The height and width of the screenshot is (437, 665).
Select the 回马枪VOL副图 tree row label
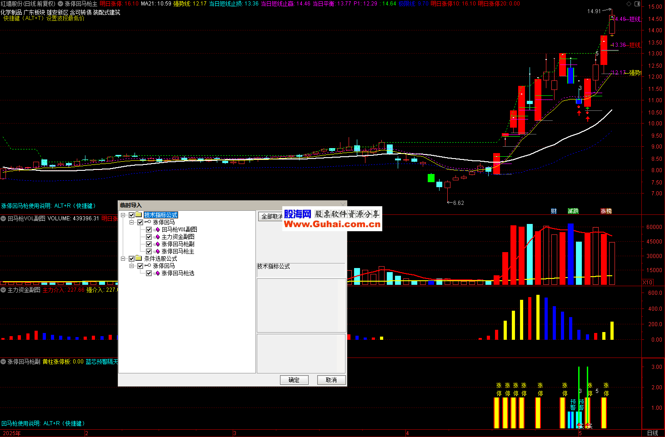click(x=180, y=229)
